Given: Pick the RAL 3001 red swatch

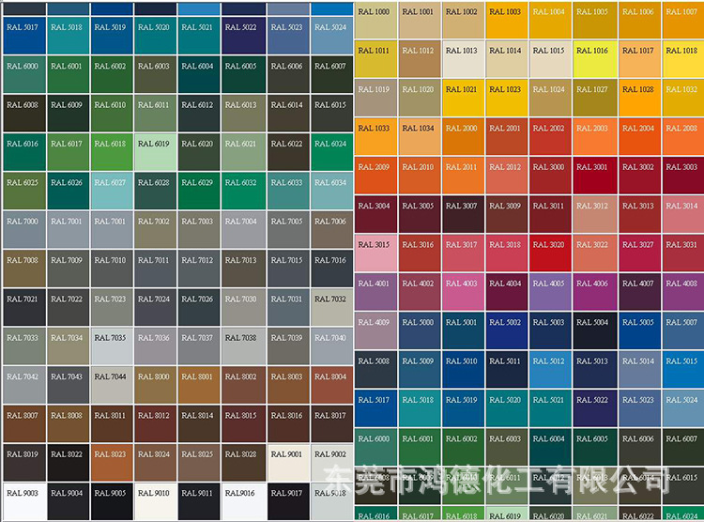Looking at the screenshot, I should point(593,176).
